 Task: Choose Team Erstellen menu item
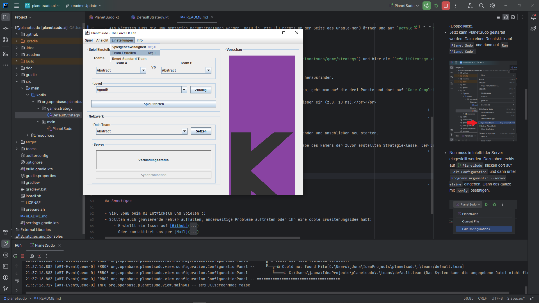coord(135,53)
